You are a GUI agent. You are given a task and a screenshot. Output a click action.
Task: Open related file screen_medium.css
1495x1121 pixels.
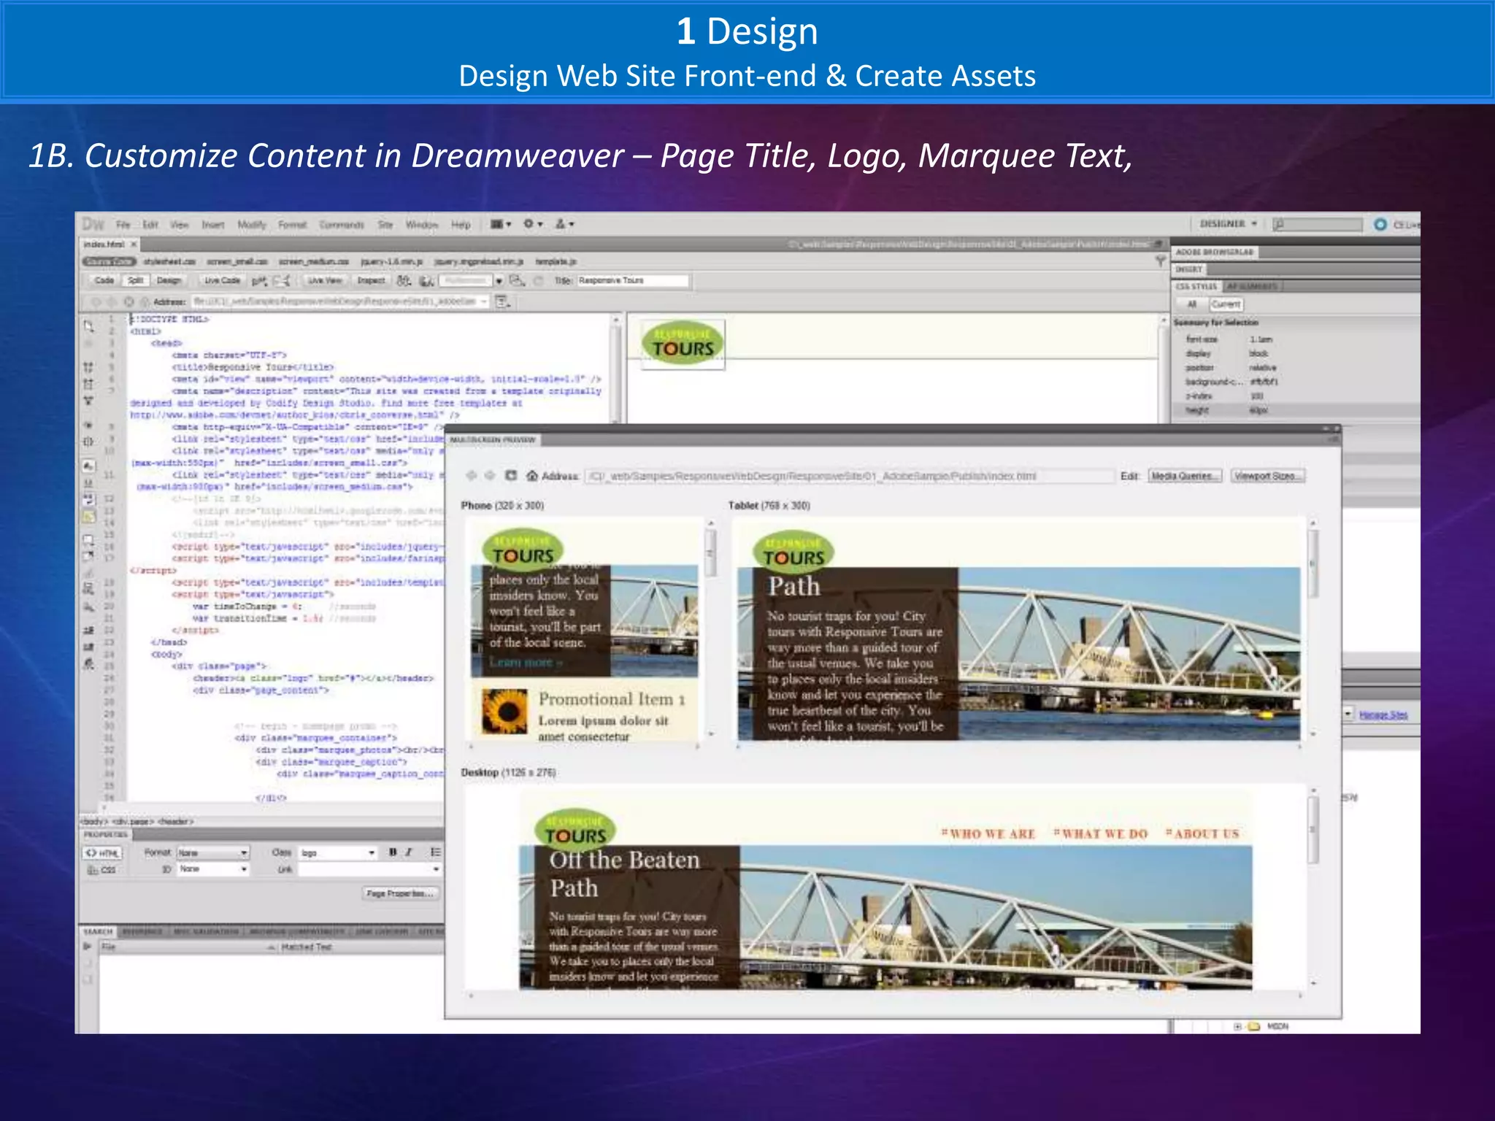coord(314,261)
